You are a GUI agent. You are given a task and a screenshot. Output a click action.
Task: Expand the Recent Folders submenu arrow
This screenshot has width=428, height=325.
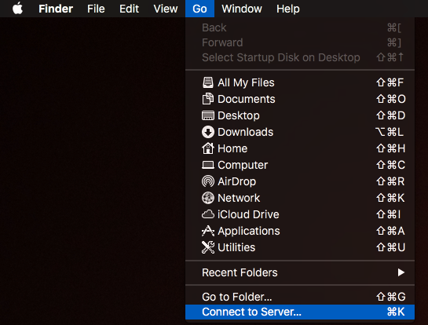point(401,272)
